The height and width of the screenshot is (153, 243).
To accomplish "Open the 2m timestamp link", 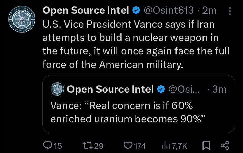I will pos(209,10).
